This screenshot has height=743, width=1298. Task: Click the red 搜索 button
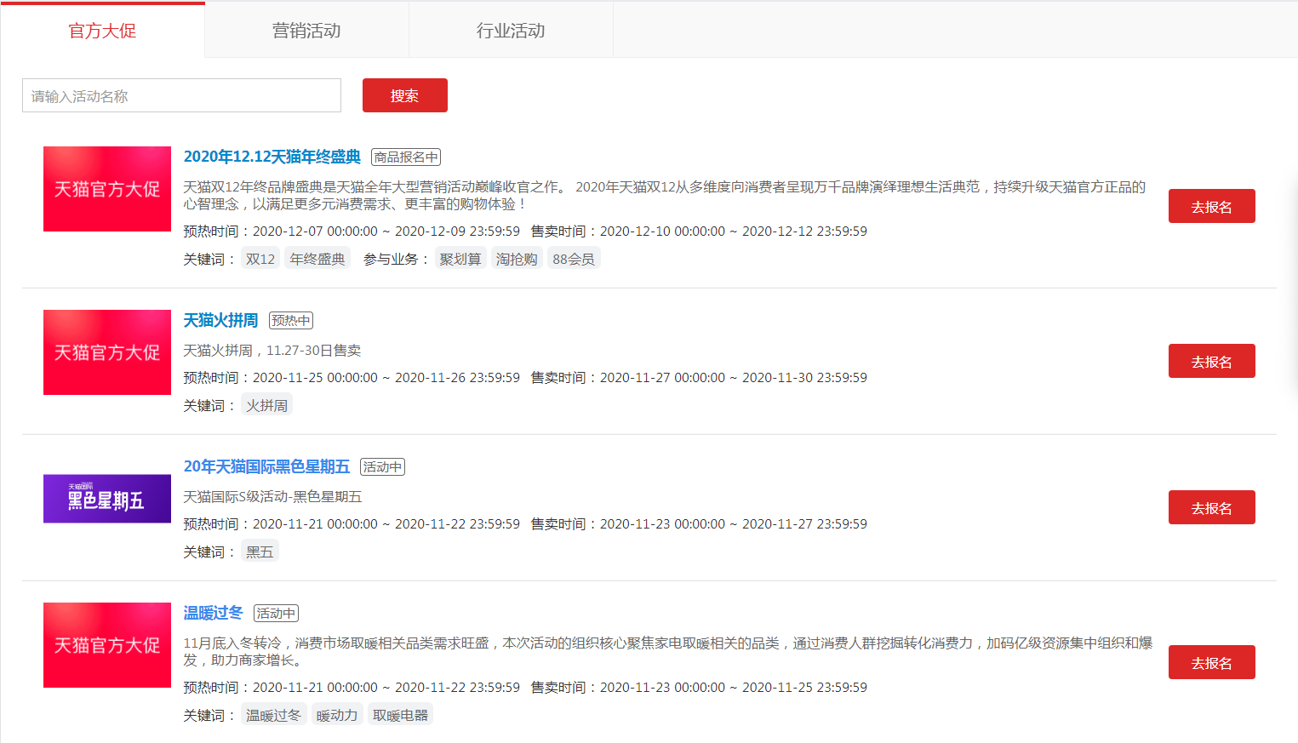tap(405, 95)
